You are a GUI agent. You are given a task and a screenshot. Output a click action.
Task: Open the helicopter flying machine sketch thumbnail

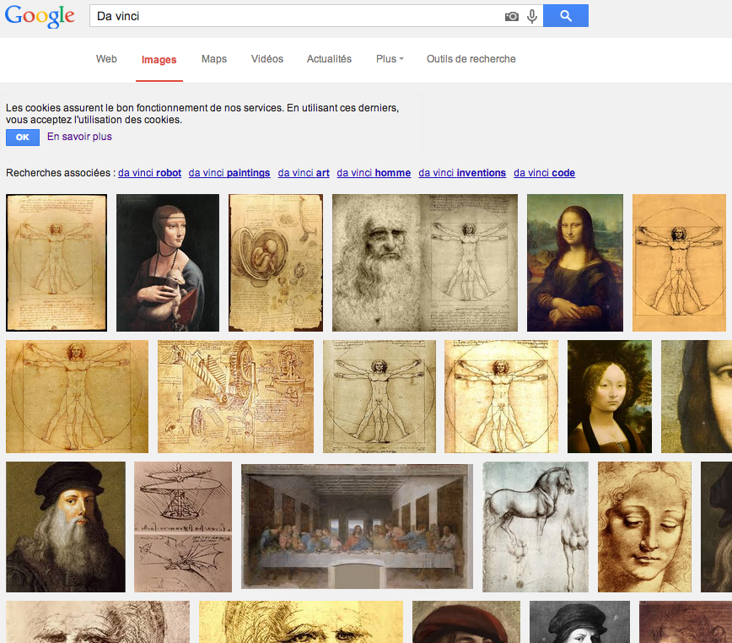click(x=183, y=527)
